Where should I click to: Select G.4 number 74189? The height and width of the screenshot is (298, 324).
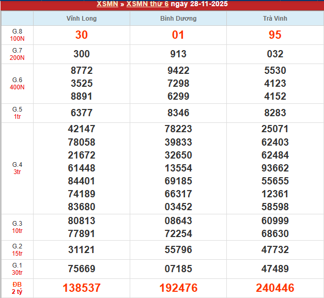[x=82, y=194]
